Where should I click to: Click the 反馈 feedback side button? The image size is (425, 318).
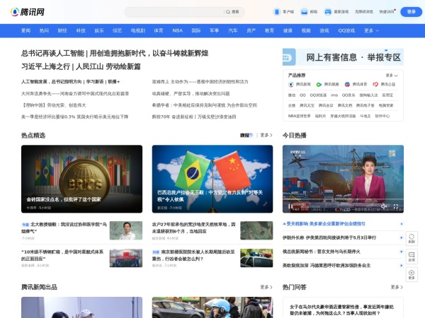(412, 257)
